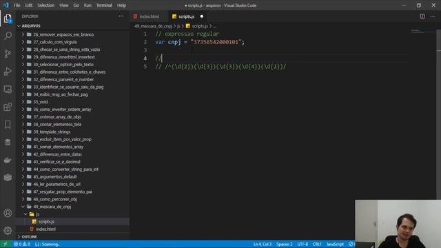Open the File menu
This screenshot has height=248, width=441.
coord(17,5)
